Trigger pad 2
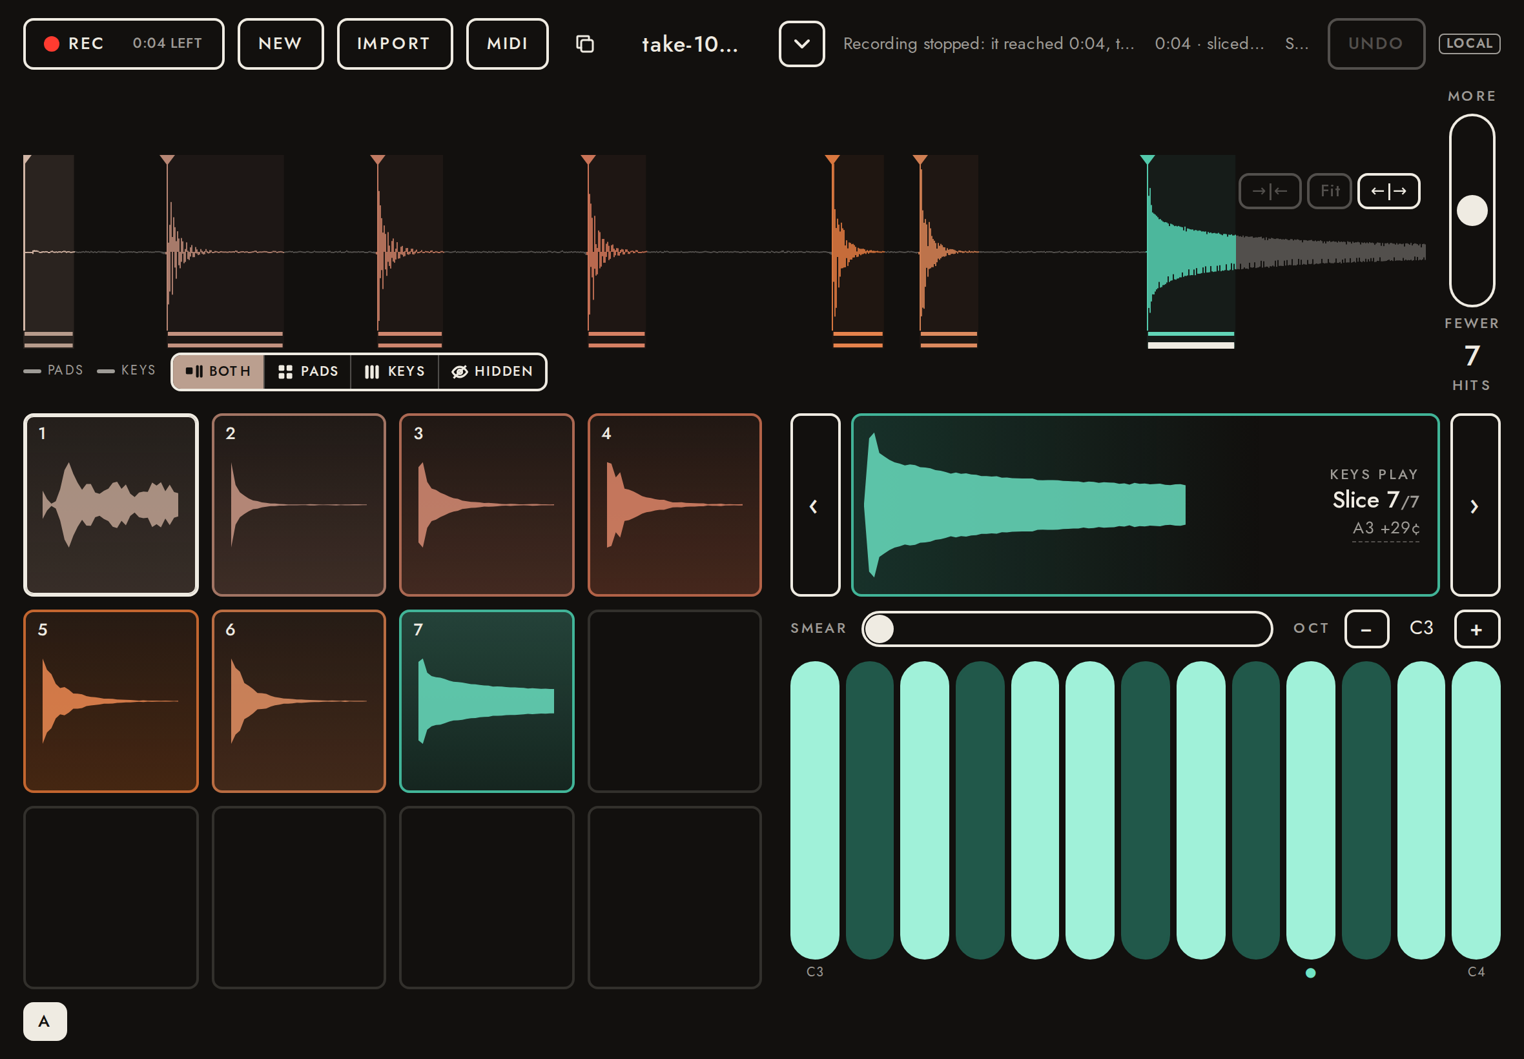1524x1059 pixels. tap(298, 505)
